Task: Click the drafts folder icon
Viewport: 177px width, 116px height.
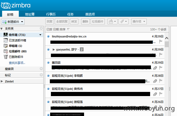Action: 6,46
